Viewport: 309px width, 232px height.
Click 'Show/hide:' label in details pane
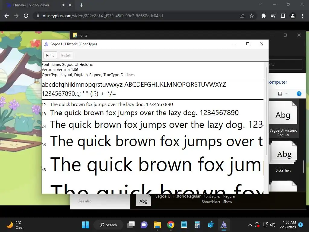point(211,202)
